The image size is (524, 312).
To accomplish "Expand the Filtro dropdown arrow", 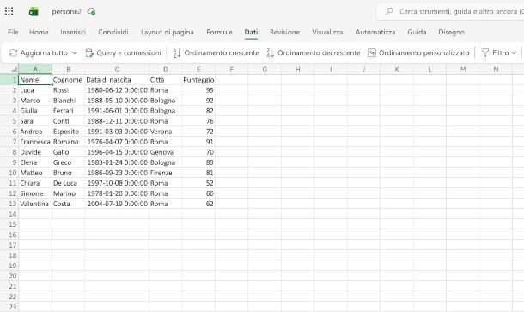I will [x=514, y=52].
